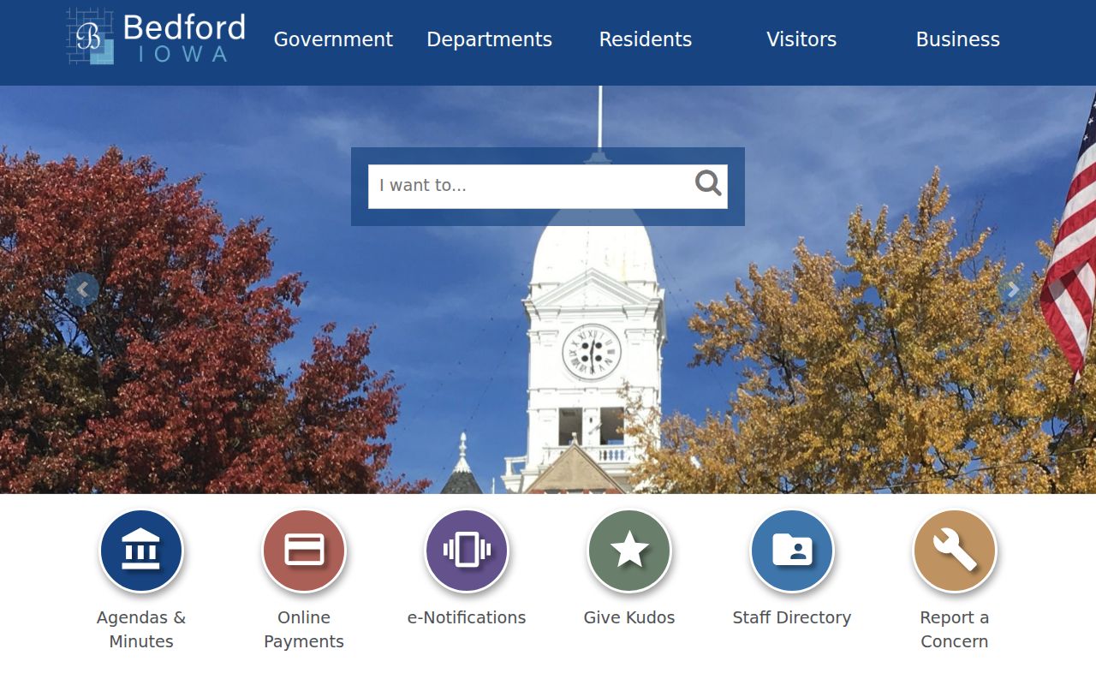Open the Staff Directory folder icon
The height and width of the screenshot is (685, 1096).
[792, 551]
